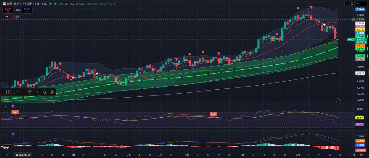Select the measure tool in floating toolbar
This screenshot has height=158, width=369.
(x=8, y=92)
